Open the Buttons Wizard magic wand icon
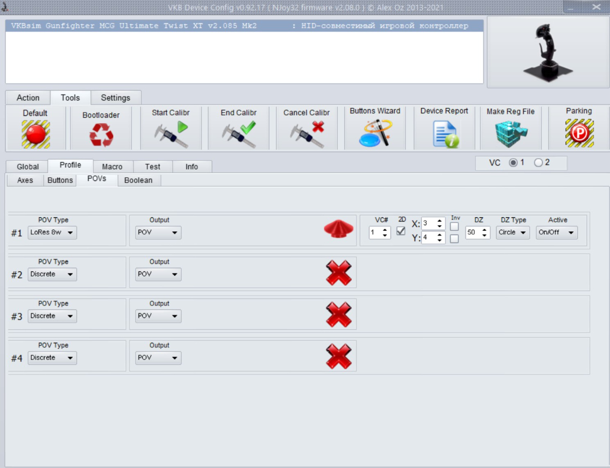 click(375, 133)
